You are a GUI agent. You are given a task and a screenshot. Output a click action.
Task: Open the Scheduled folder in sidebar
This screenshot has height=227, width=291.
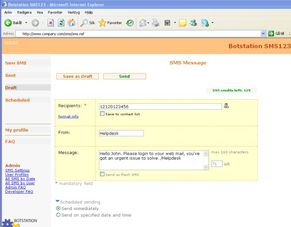pos(17,100)
